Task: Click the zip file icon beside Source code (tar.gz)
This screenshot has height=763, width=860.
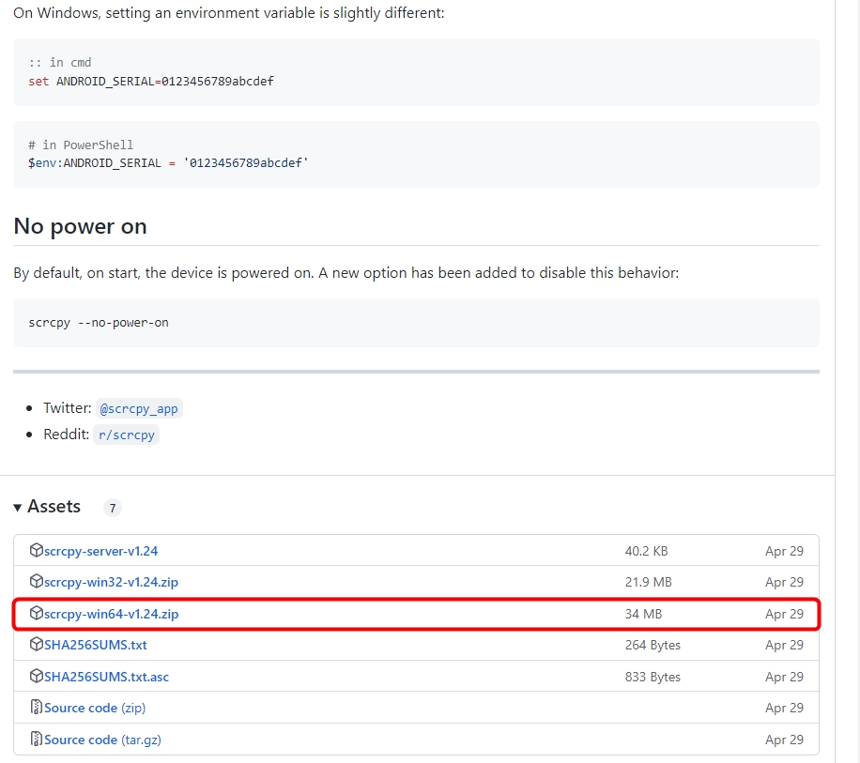Action: click(x=37, y=739)
